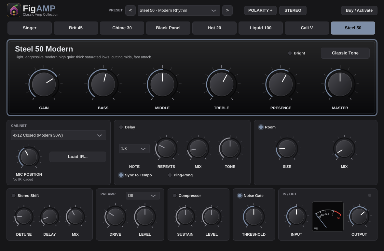Click the GAIN knob
Image resolution: width=384 pixels, height=251 pixels.
44,84
